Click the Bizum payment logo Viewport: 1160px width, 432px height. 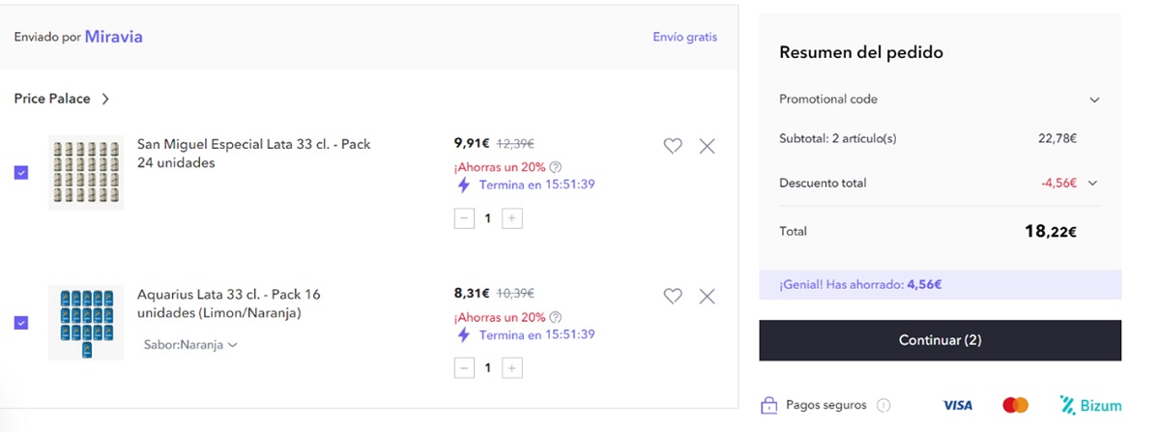[x=1089, y=405]
